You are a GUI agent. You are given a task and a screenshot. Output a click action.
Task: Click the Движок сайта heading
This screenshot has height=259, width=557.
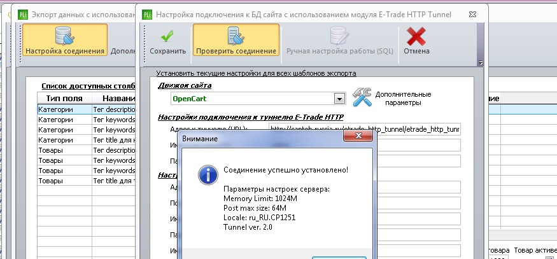(x=185, y=86)
